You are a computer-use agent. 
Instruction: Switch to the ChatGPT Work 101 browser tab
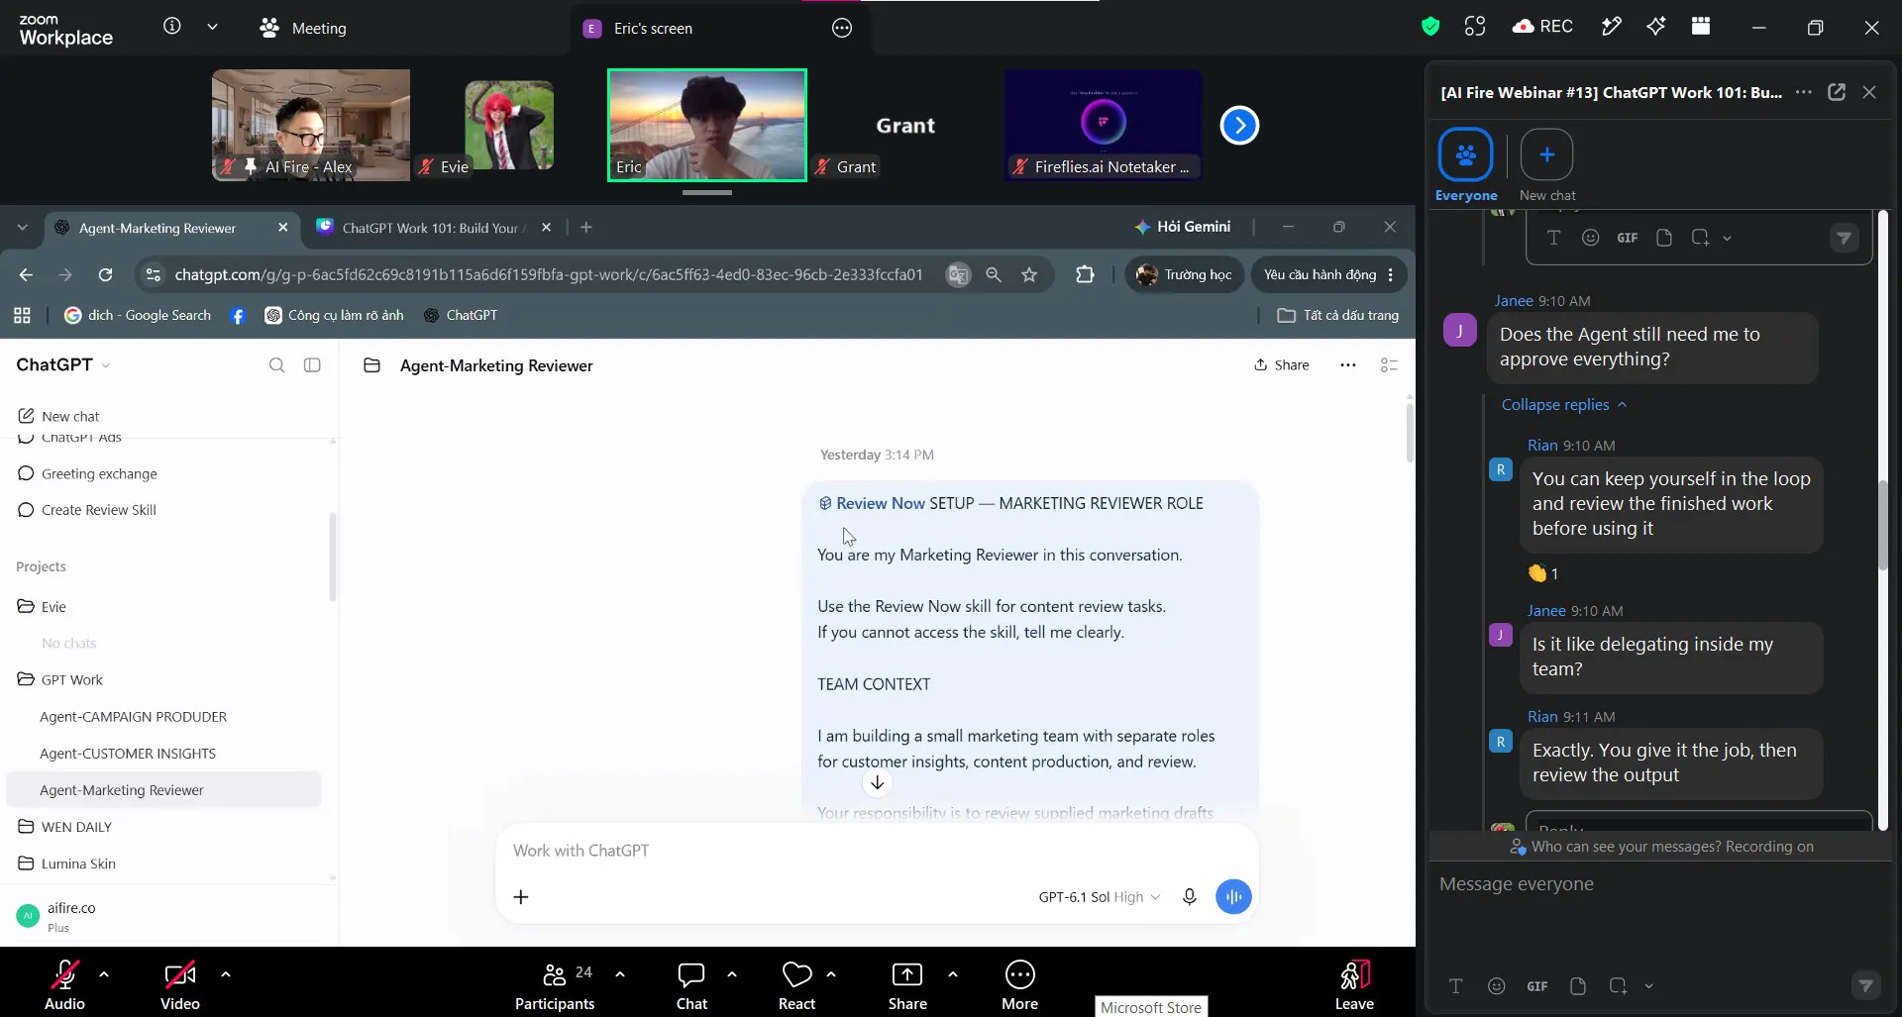[x=433, y=228]
